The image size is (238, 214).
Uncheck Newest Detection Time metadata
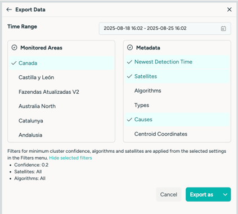click(x=177, y=62)
